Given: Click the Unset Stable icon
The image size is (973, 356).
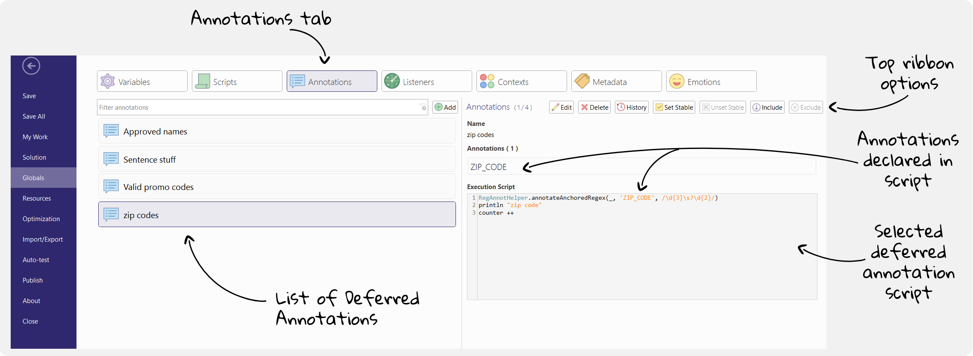Looking at the screenshot, I should pos(706,107).
